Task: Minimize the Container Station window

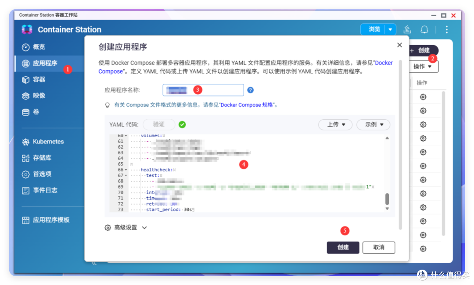Action: pos(434,15)
